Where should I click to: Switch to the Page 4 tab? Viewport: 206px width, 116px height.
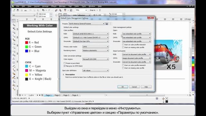tap(75, 95)
